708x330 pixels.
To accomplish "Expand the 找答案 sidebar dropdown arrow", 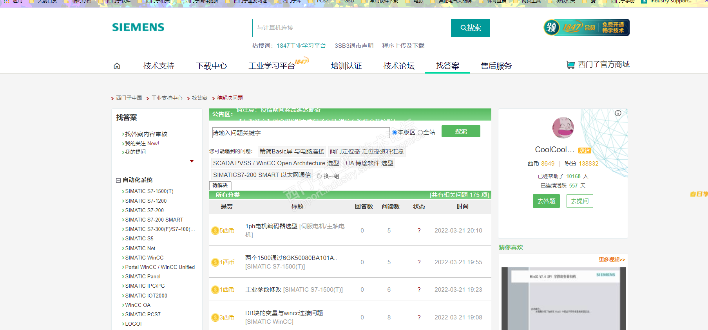I will (x=192, y=161).
